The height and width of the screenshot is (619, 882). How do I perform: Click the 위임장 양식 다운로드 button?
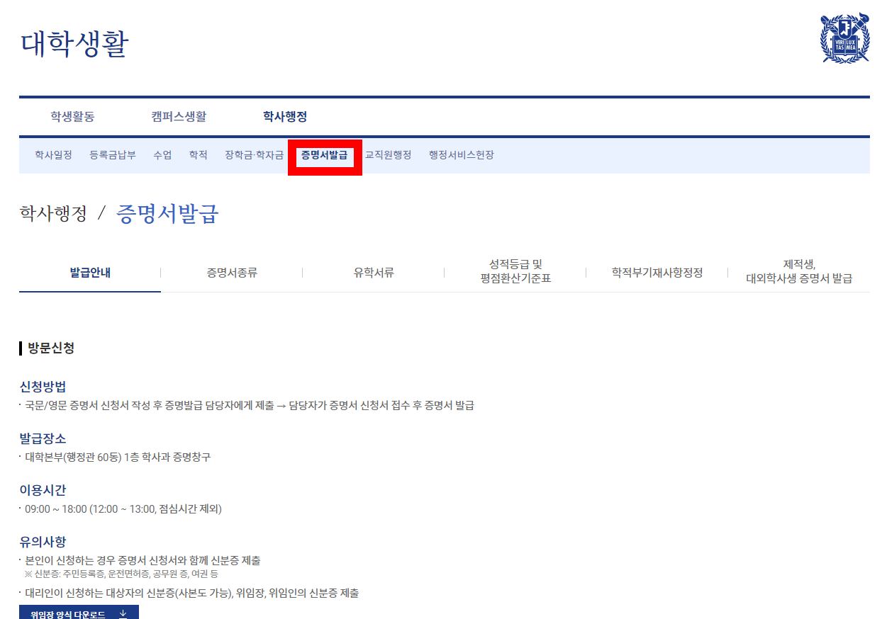click(x=79, y=613)
